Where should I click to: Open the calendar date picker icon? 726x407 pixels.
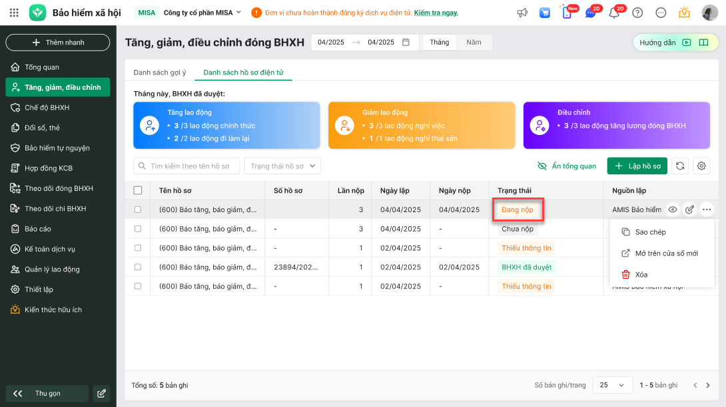[x=406, y=42]
